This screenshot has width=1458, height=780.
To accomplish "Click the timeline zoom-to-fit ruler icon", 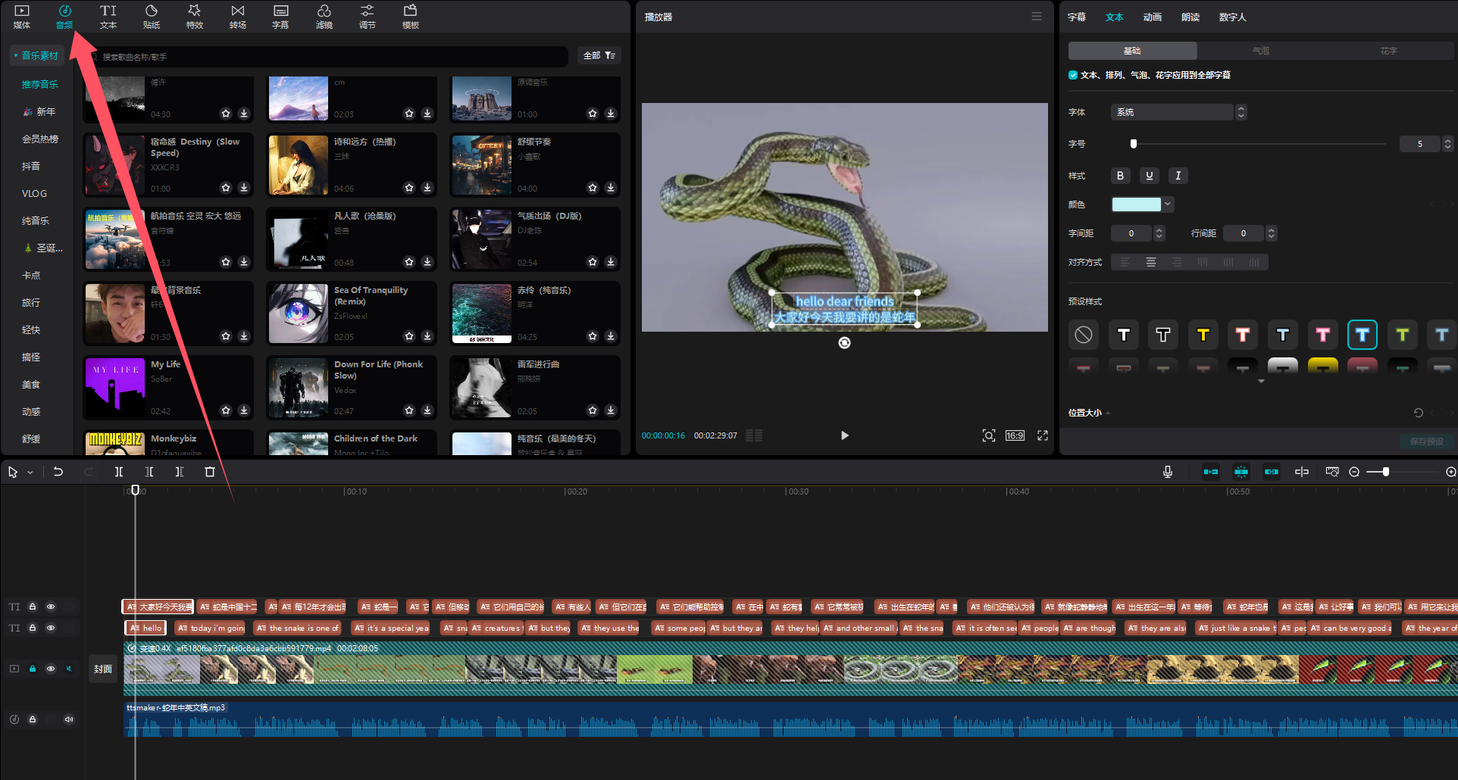I will [1332, 472].
